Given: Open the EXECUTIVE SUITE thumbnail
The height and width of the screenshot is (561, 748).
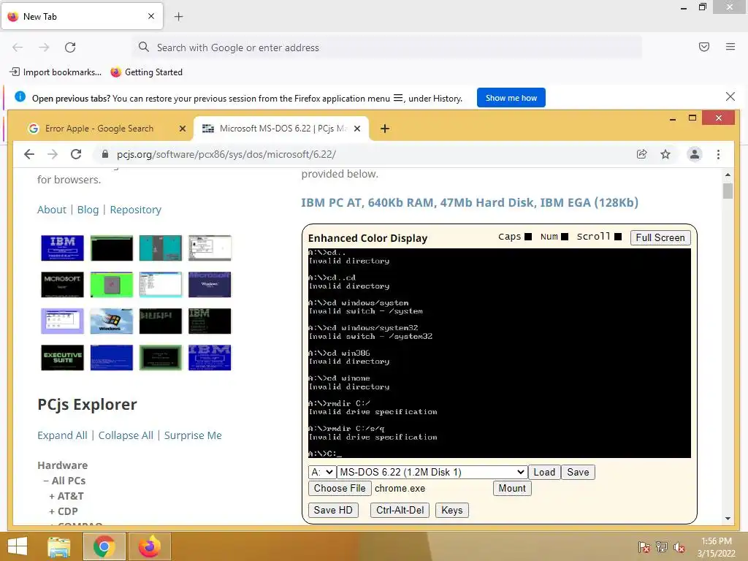Looking at the screenshot, I should [62, 357].
